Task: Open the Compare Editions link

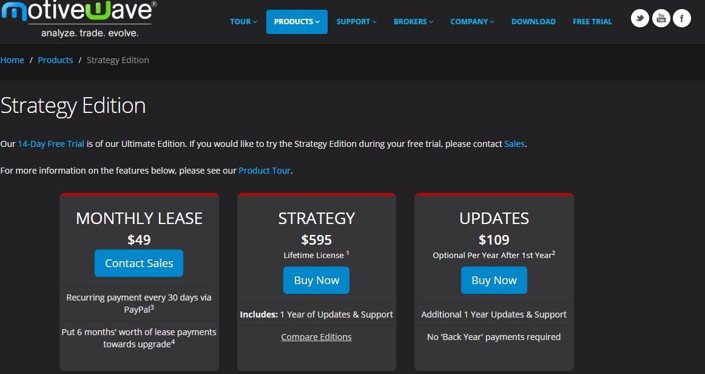Action: [x=316, y=336]
